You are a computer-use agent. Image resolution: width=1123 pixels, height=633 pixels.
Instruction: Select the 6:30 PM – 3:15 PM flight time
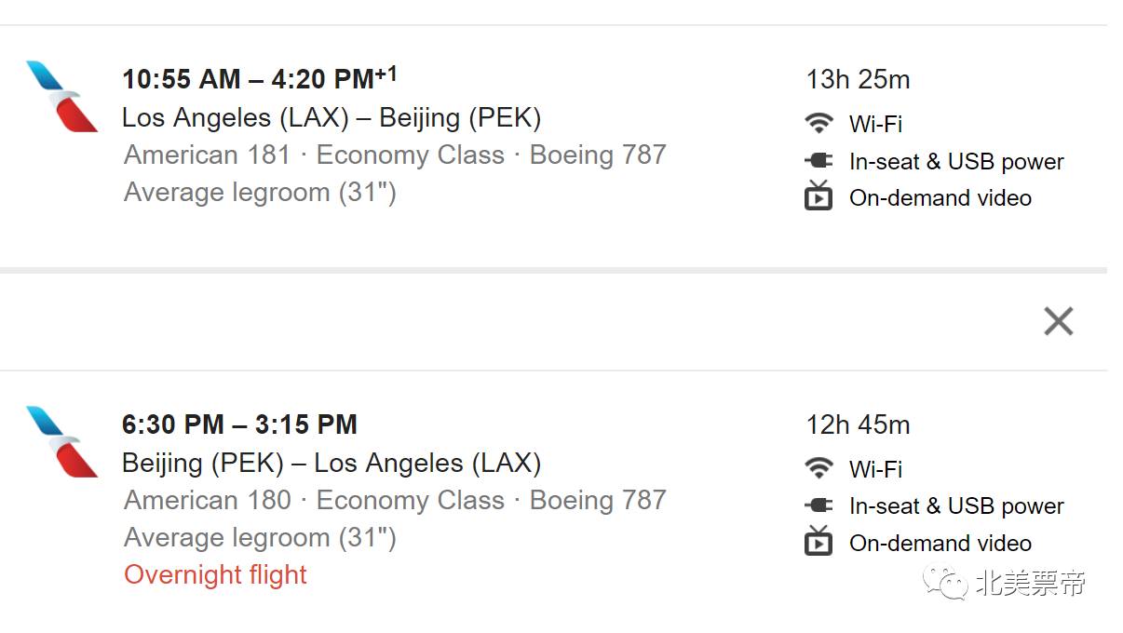click(x=239, y=424)
